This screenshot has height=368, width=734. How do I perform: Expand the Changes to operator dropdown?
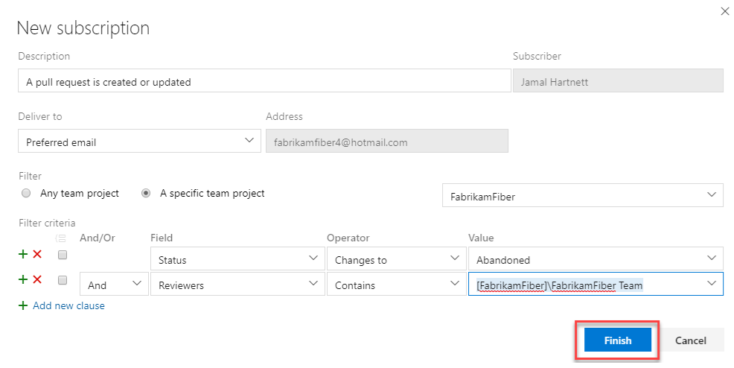coord(394,260)
